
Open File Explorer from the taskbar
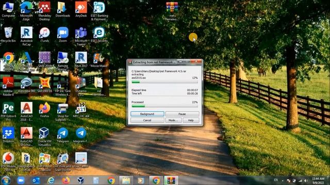(126, 180)
